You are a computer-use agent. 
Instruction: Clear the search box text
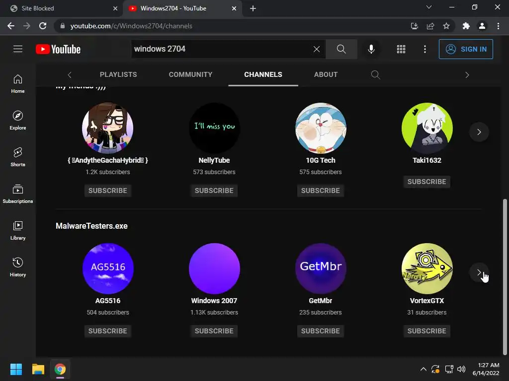317,49
